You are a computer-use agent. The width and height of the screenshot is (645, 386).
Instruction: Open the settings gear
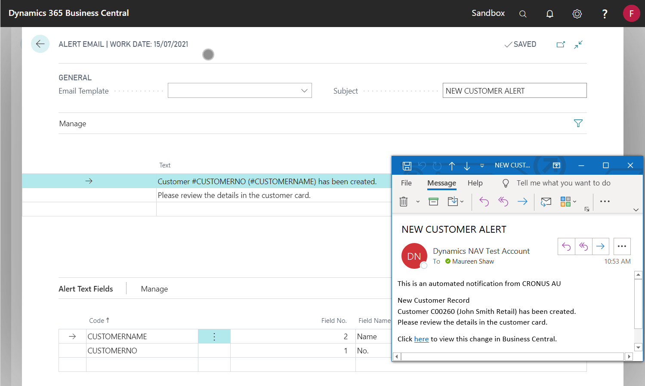577,14
